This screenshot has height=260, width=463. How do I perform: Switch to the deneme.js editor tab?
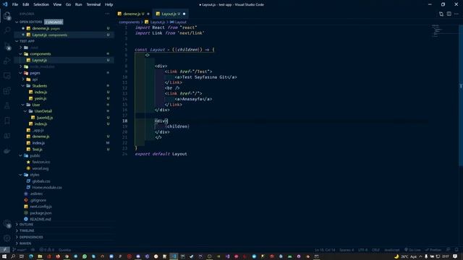133,14
